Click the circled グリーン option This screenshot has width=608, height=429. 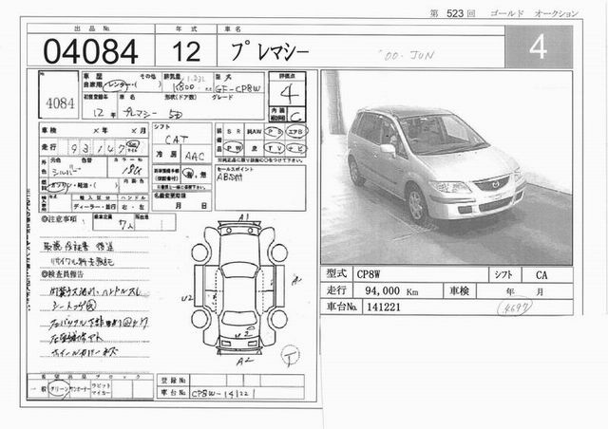(59, 388)
